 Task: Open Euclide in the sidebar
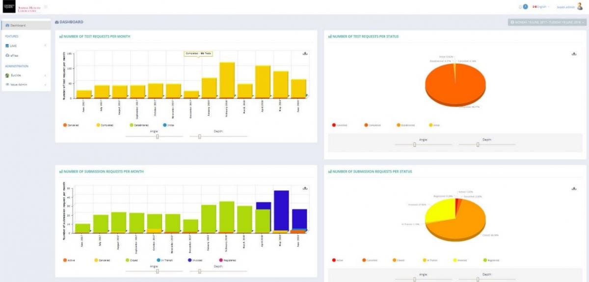click(x=26, y=75)
